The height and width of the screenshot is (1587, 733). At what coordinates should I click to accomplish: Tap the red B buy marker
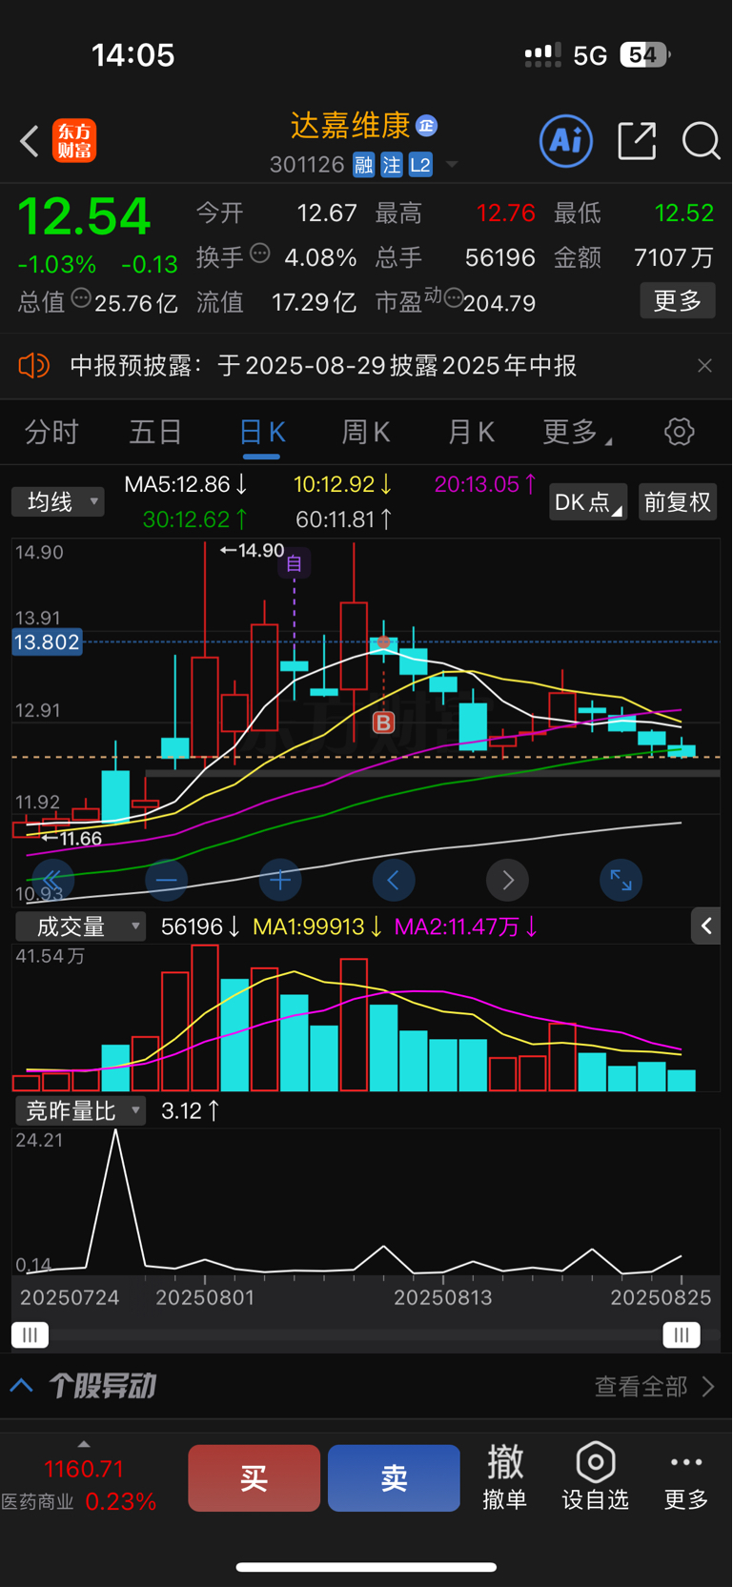(x=383, y=722)
